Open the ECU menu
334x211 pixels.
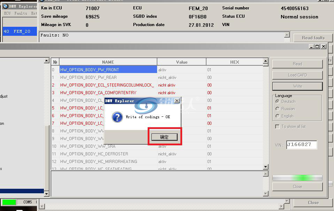[7, 13]
